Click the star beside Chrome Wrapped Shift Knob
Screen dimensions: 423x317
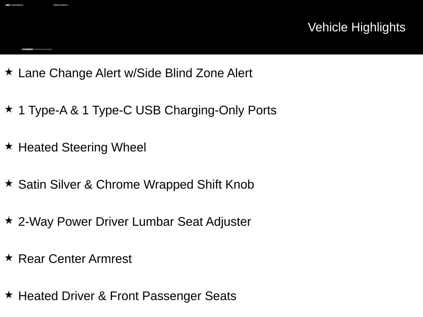9,184
